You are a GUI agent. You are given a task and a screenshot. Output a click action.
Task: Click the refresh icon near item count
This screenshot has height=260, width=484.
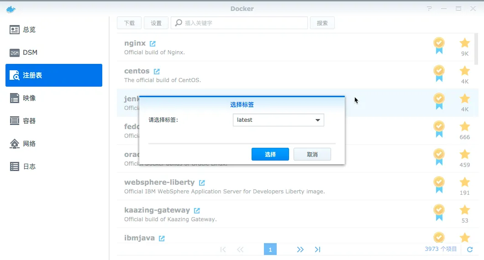coord(470,250)
